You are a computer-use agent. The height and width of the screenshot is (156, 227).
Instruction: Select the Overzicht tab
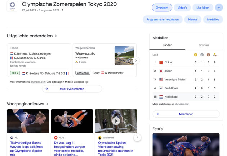[x=162, y=8]
